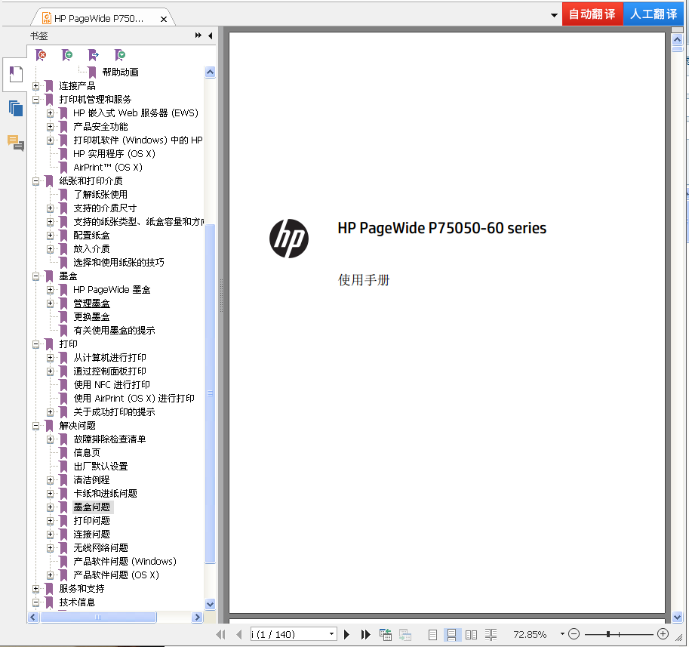The width and height of the screenshot is (689, 647).
Task: Open the 信息页 bookmark
Action: click(87, 453)
